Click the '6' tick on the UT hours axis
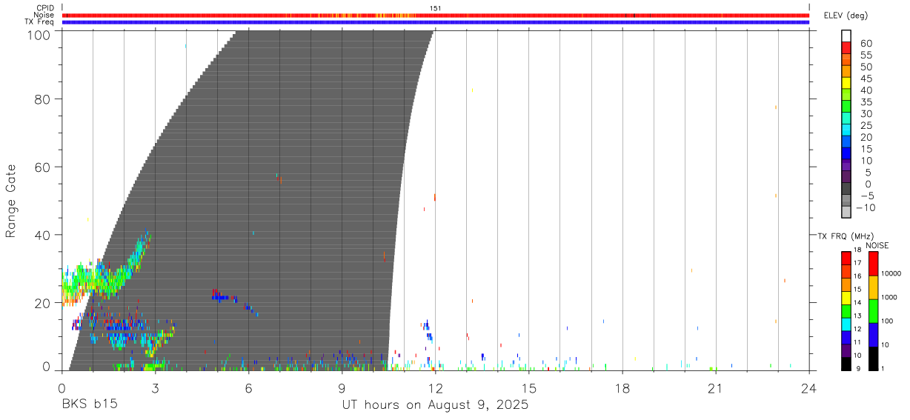Viewport: 910px width, 420px height. (248, 387)
